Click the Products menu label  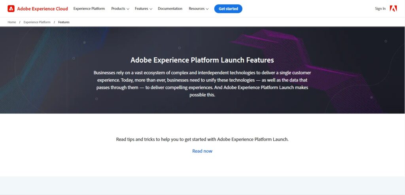click(118, 9)
